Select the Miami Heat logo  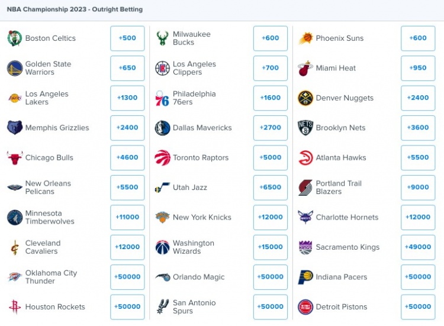click(x=305, y=69)
